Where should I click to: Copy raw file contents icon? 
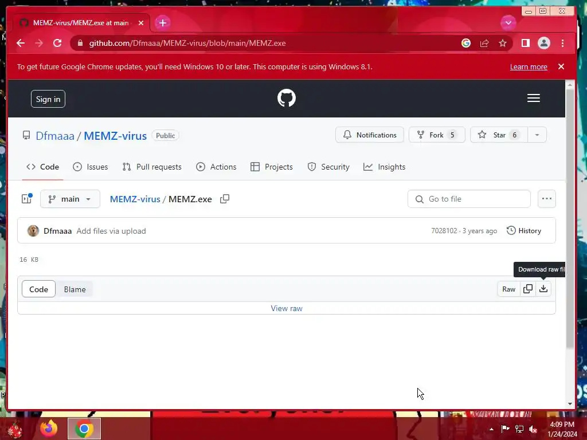point(528,289)
